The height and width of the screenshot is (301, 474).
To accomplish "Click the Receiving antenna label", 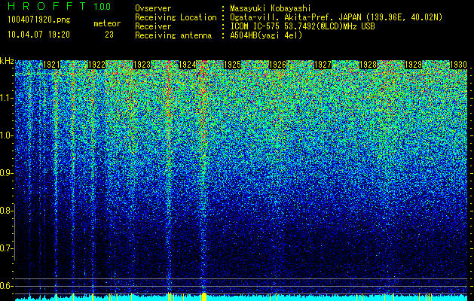I will click(173, 35).
